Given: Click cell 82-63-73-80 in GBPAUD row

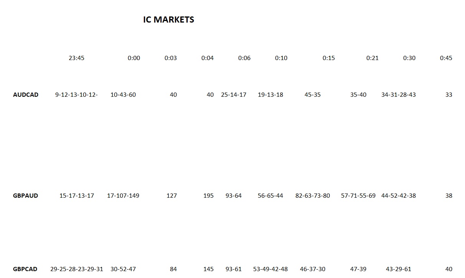Looking at the screenshot, I should pyautogui.click(x=313, y=196).
